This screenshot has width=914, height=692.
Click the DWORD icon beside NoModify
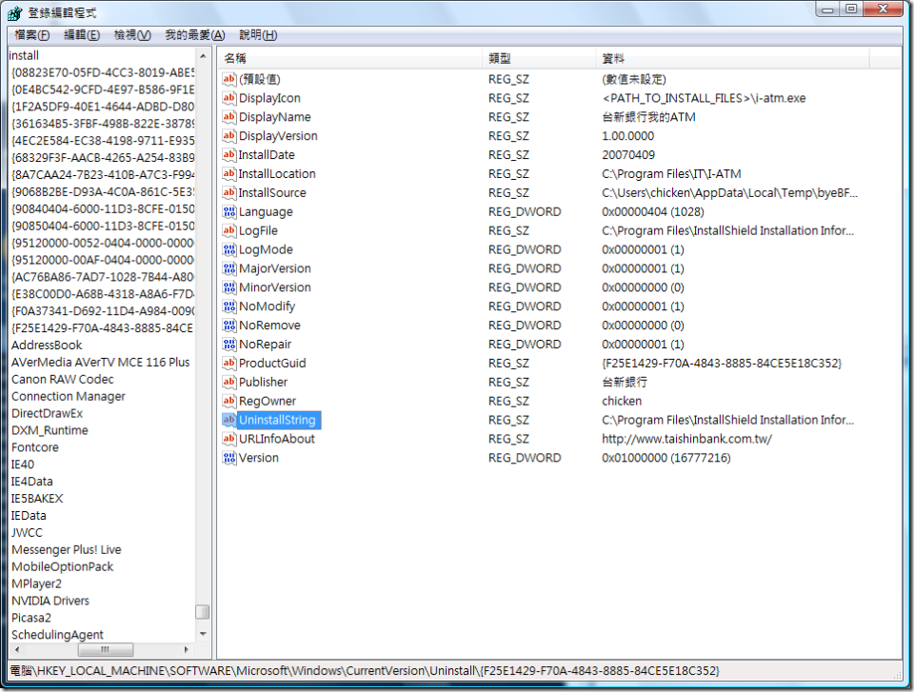[228, 306]
